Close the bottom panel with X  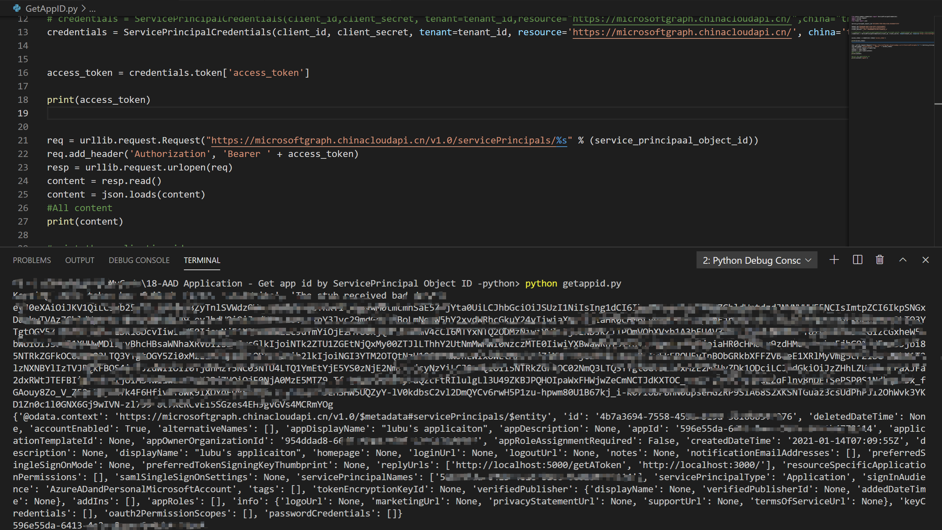tap(926, 260)
